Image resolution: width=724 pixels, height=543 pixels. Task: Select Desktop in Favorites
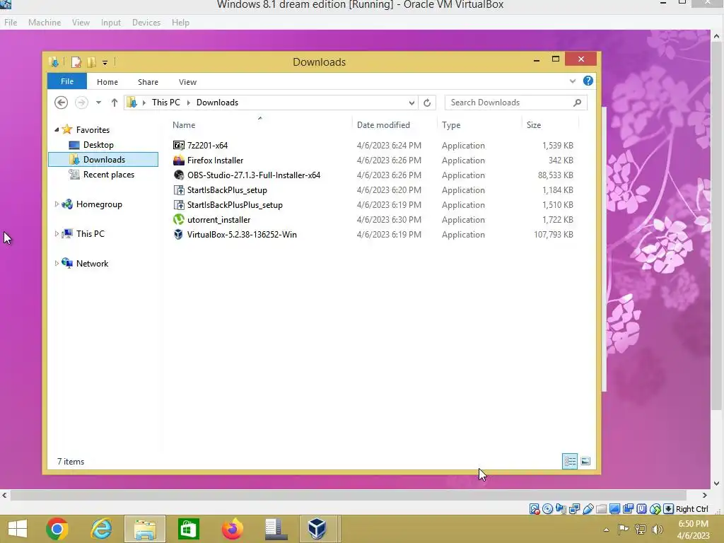click(98, 144)
